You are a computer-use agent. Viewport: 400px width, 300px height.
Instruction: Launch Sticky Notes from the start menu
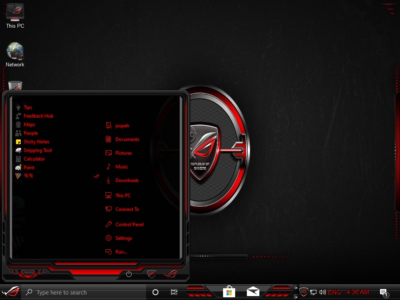tap(36, 142)
